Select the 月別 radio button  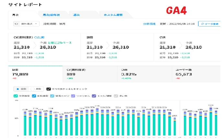tap(32, 89)
